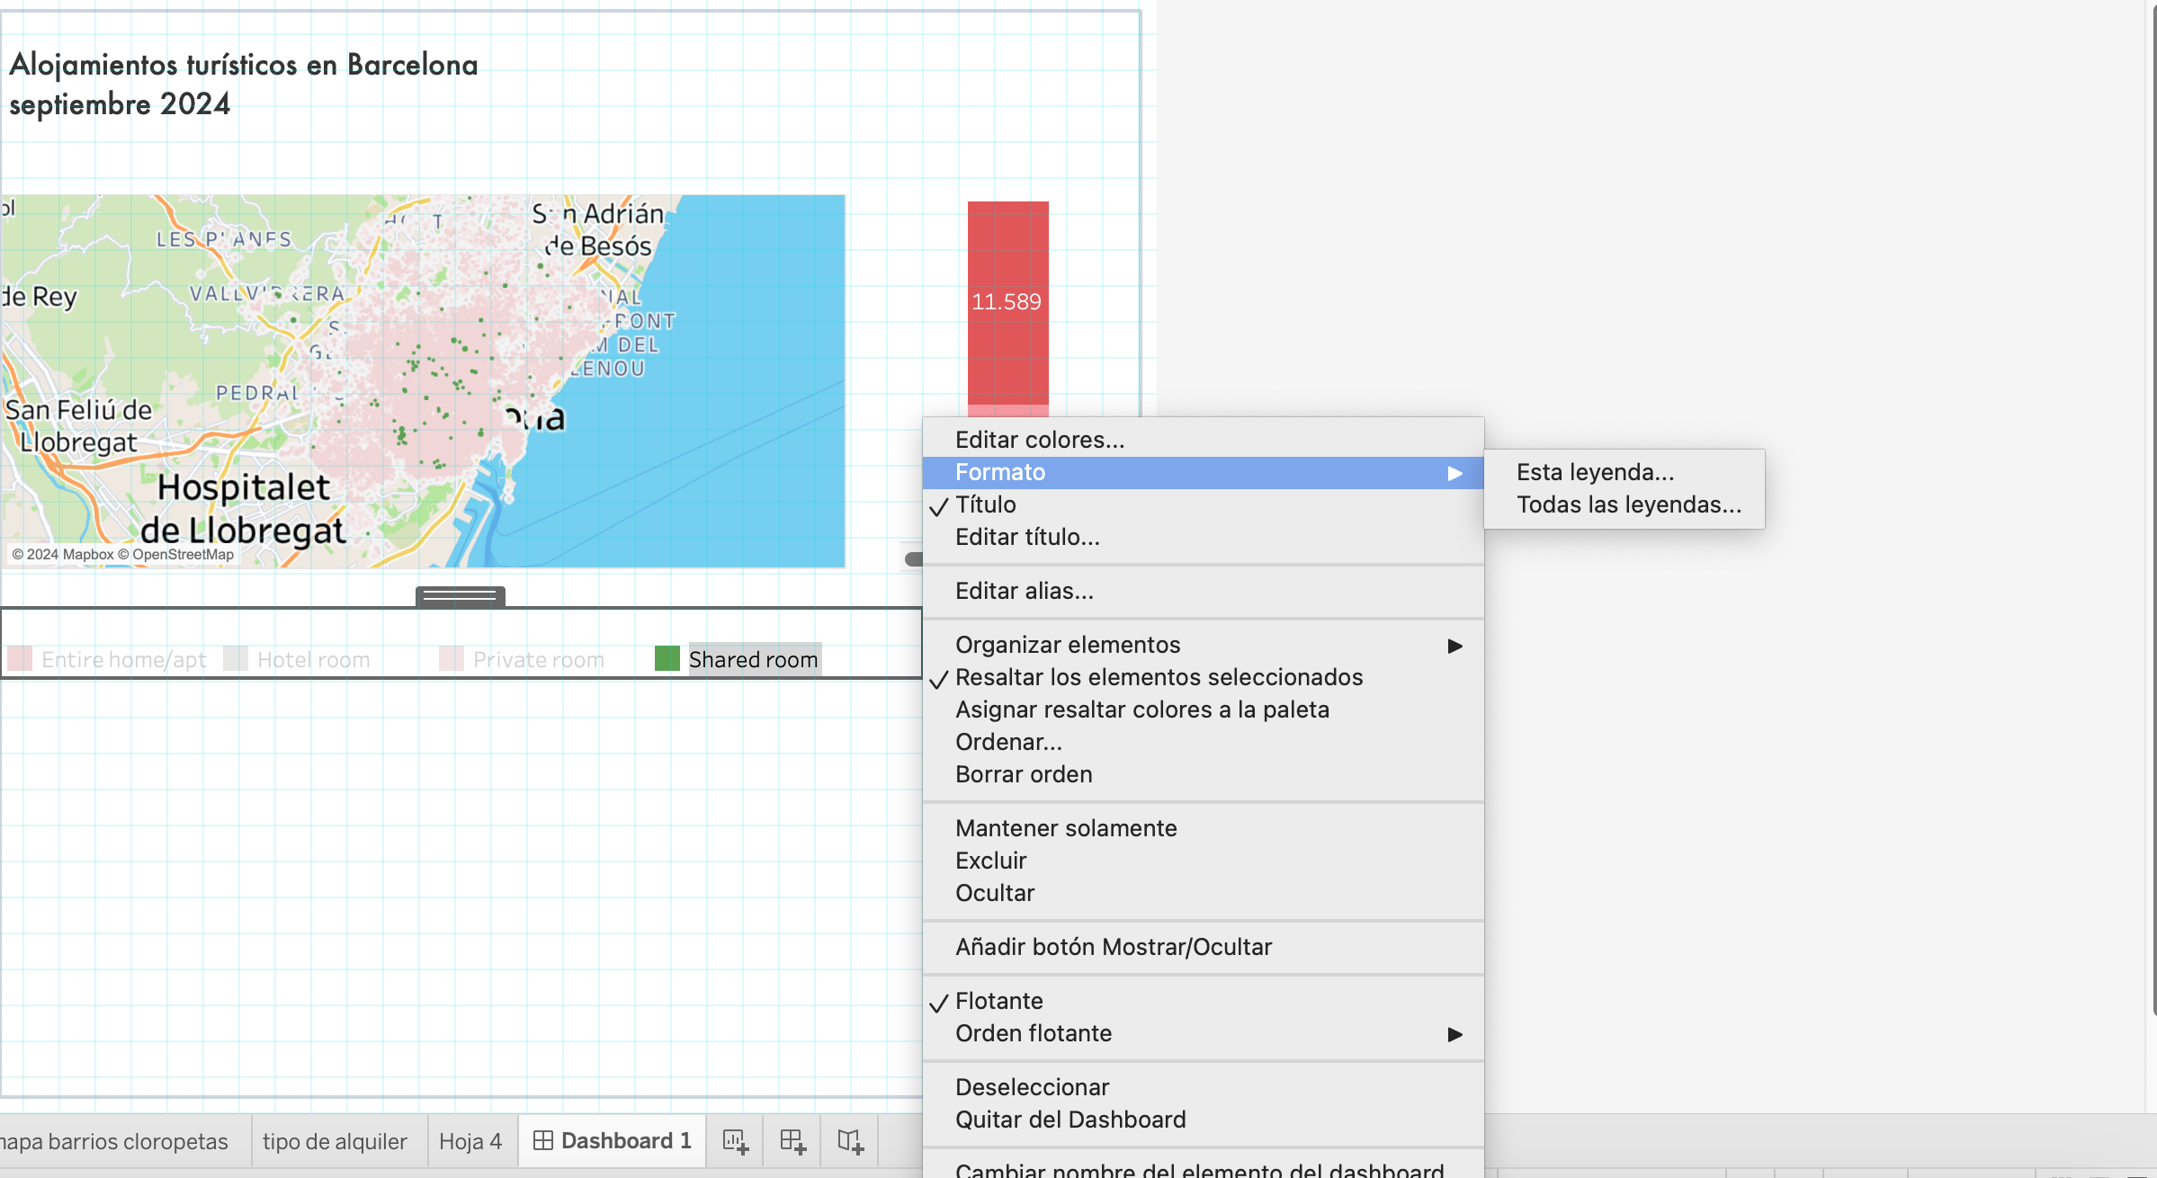This screenshot has width=2157, height=1178.
Task: Click the green Shared room legend swatch
Action: coord(667,658)
